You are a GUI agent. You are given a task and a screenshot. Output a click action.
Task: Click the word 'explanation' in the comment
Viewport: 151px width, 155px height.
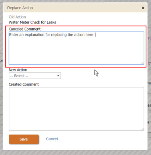click(35, 35)
